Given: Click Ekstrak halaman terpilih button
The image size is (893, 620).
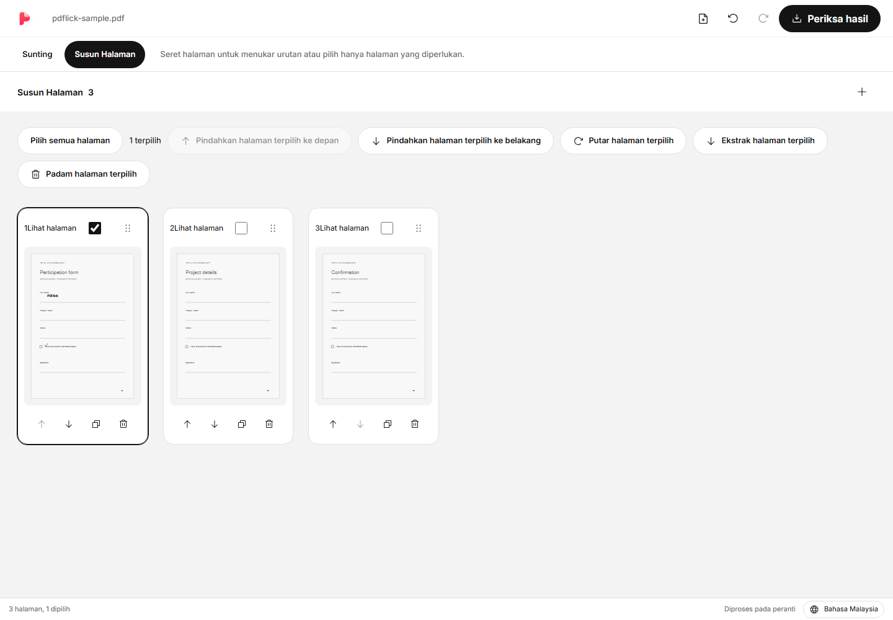Looking at the screenshot, I should point(760,141).
